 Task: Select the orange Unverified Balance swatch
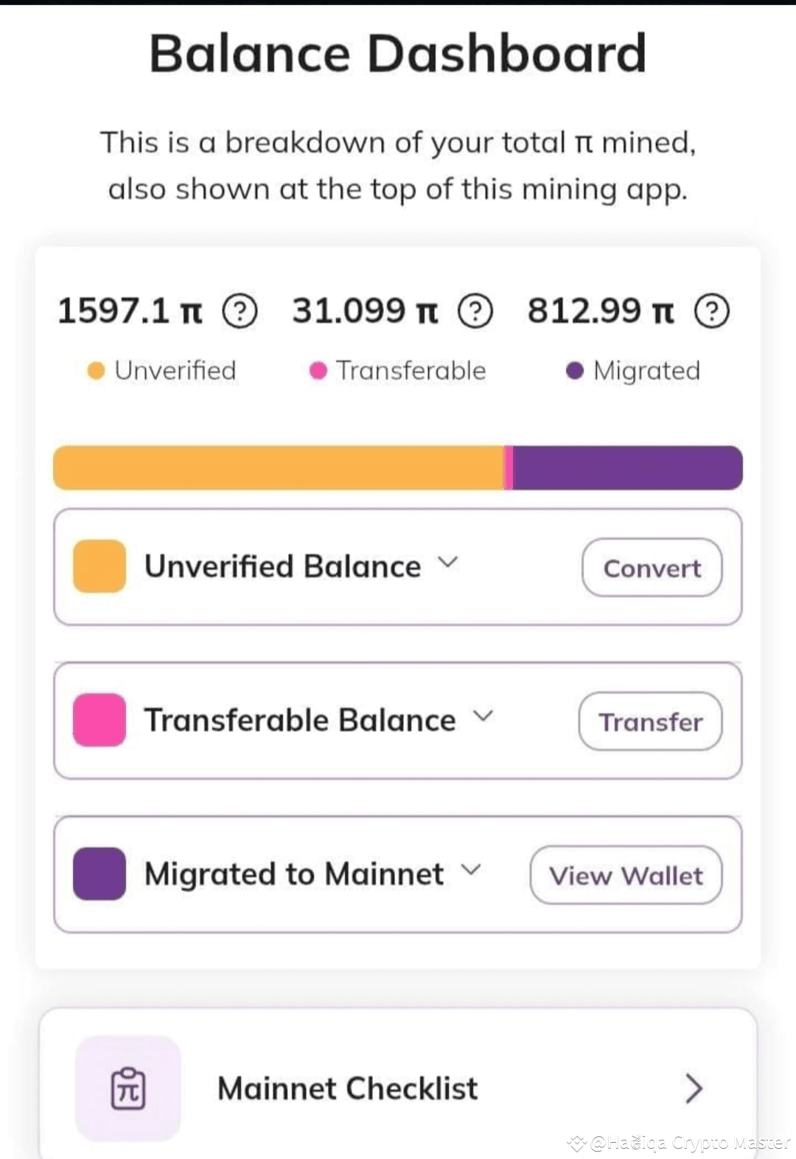(x=99, y=566)
